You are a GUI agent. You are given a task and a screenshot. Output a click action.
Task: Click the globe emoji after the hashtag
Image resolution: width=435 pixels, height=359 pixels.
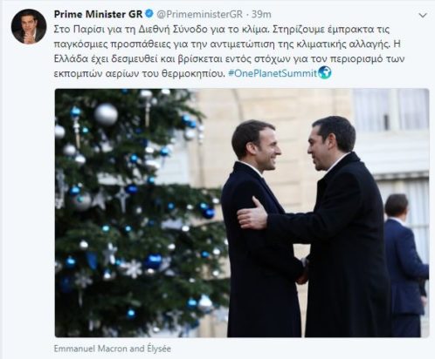(x=325, y=72)
